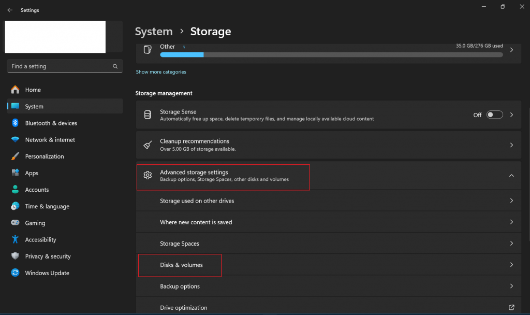The height and width of the screenshot is (315, 530).
Task: Collapse the Advanced storage settings section
Action: tap(511, 176)
